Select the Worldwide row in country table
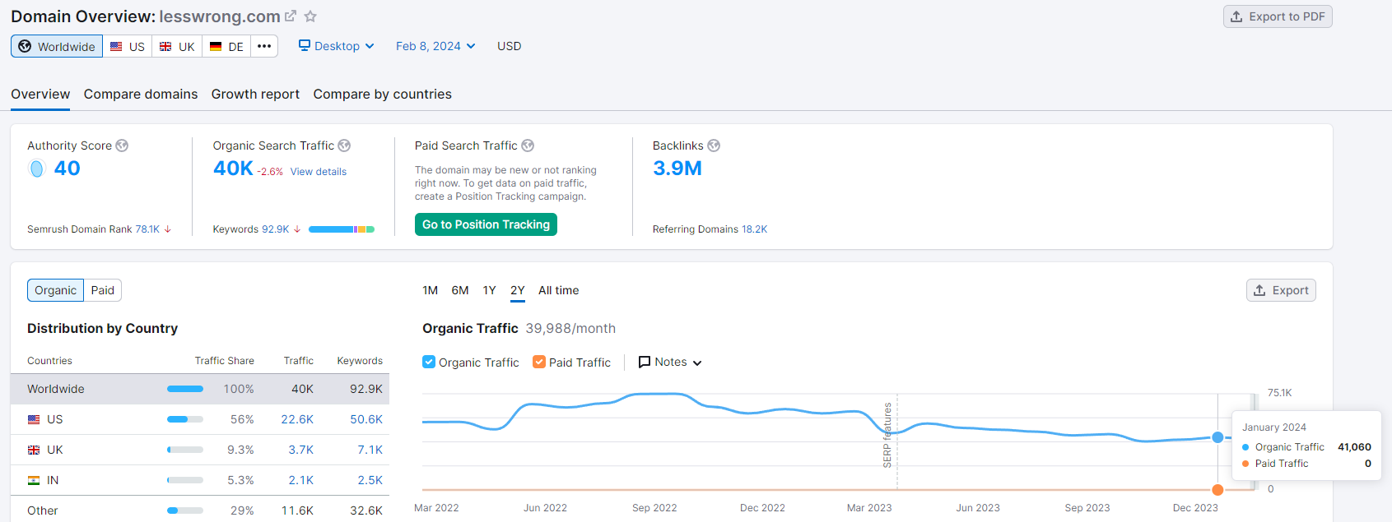The height and width of the screenshot is (522, 1392). point(200,389)
